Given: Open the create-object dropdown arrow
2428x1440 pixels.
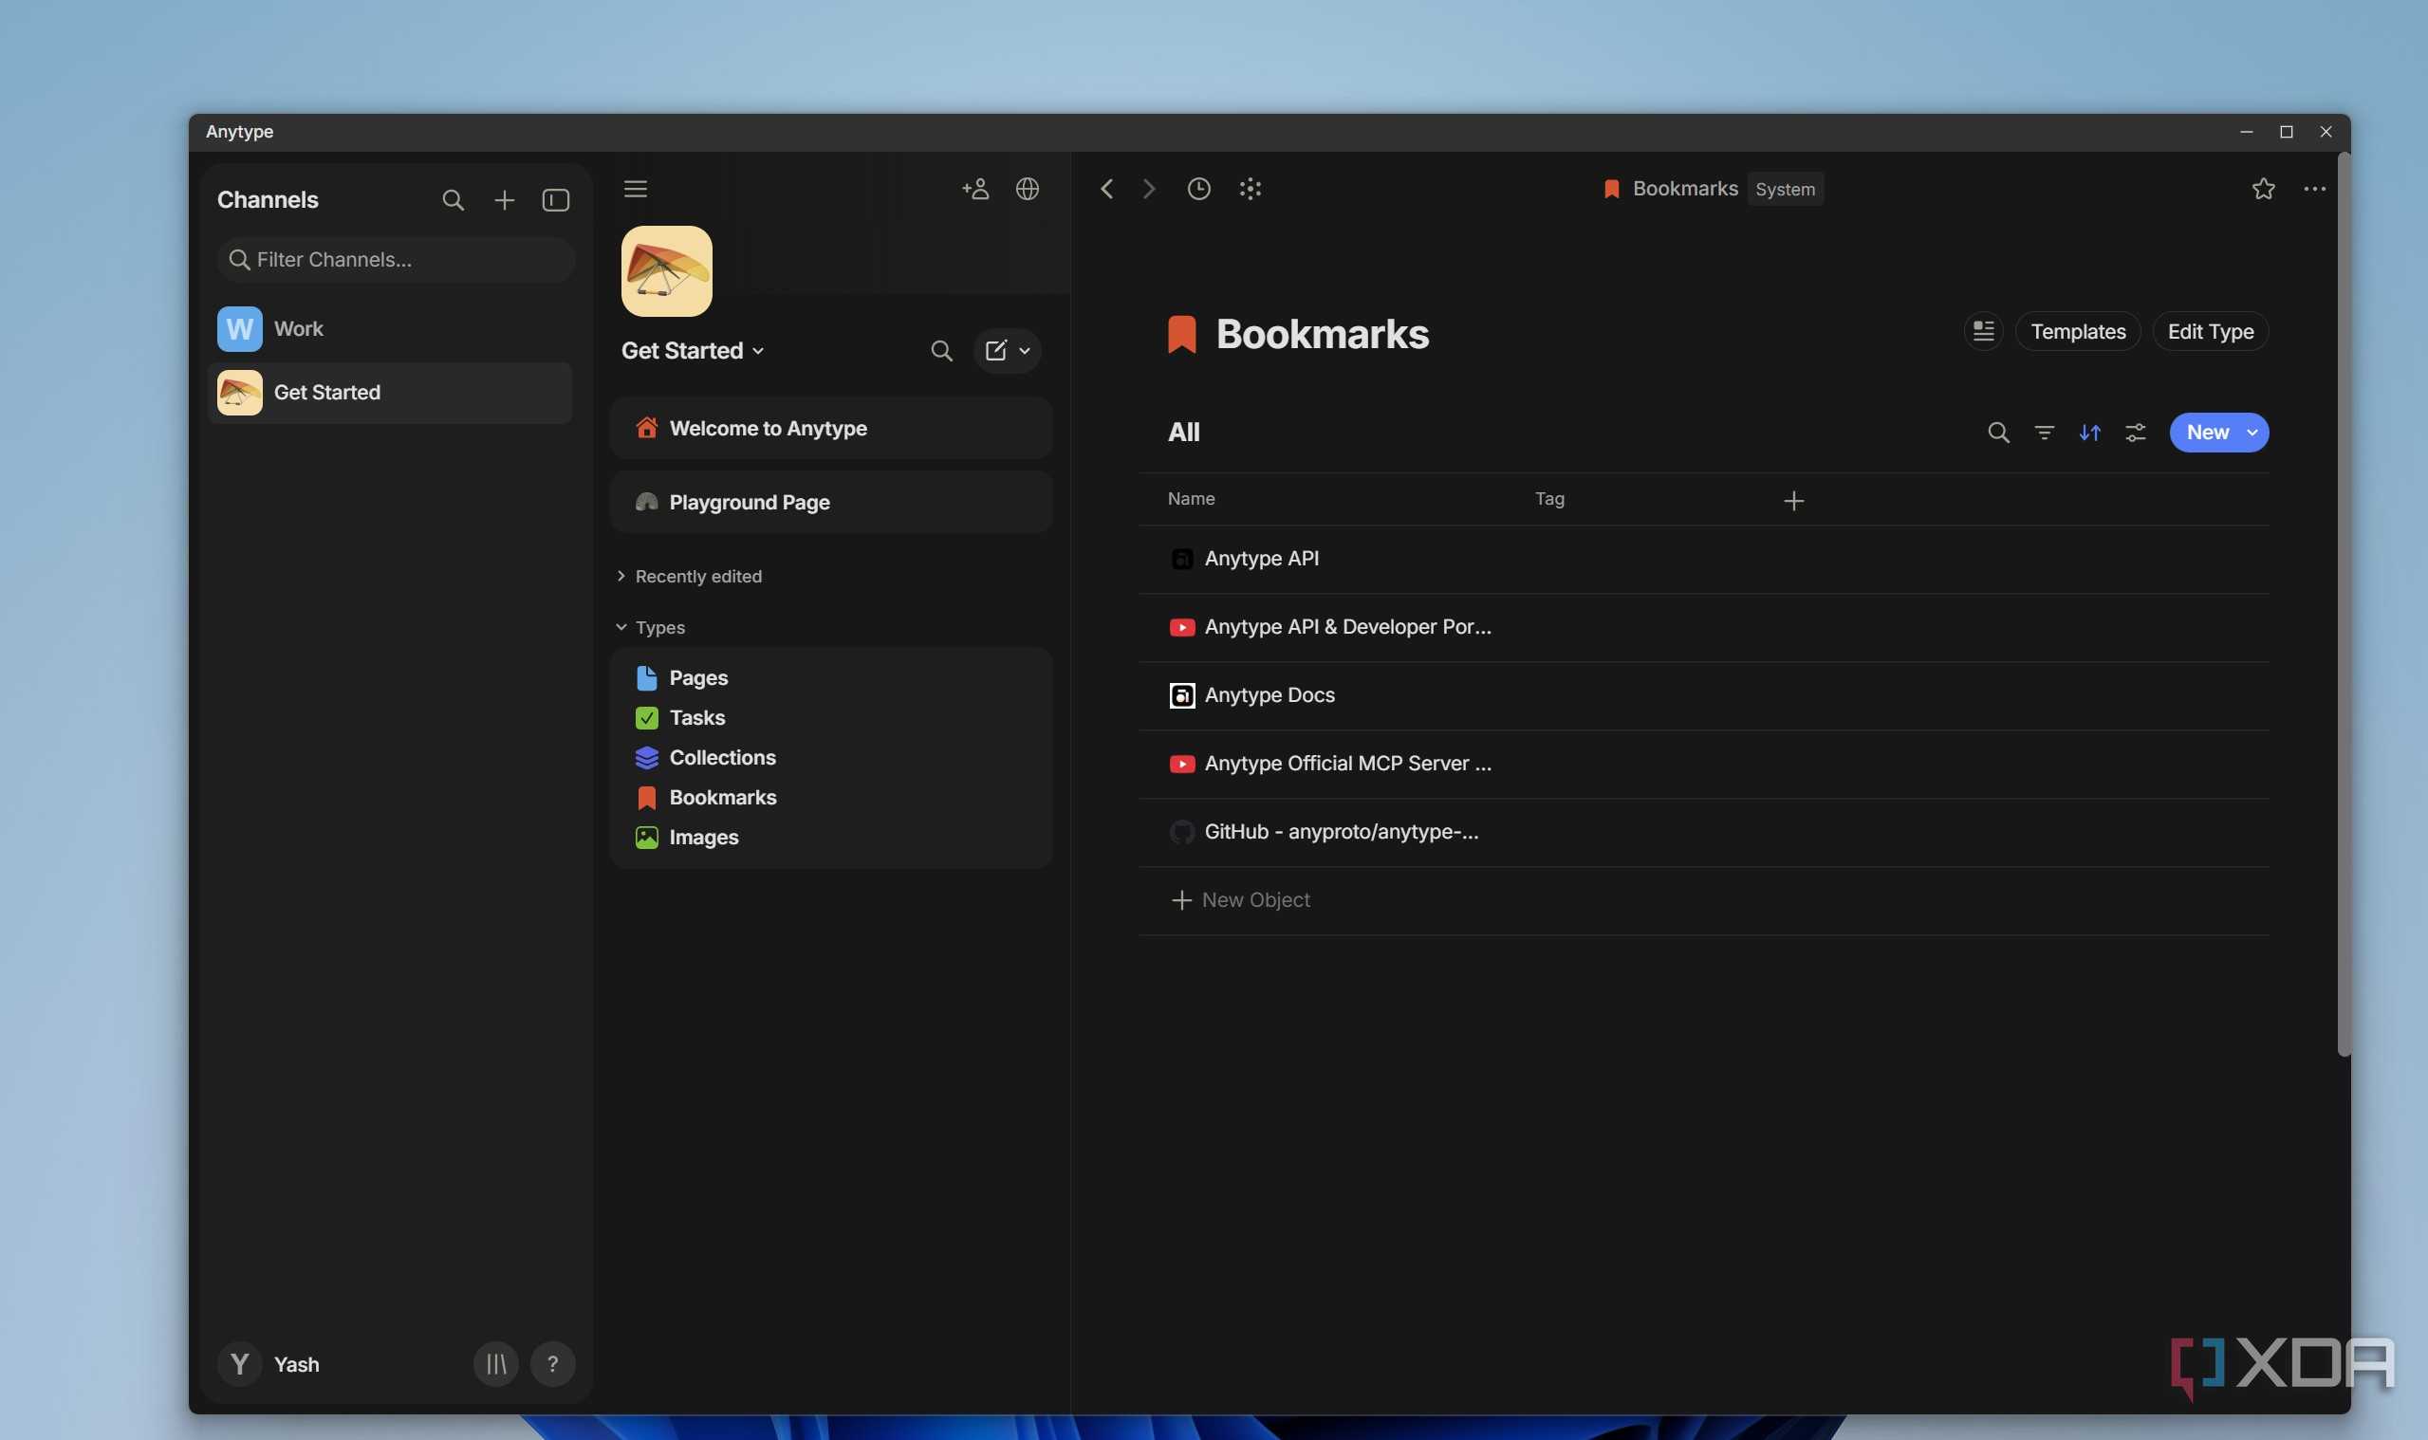Looking at the screenshot, I should 1024,350.
